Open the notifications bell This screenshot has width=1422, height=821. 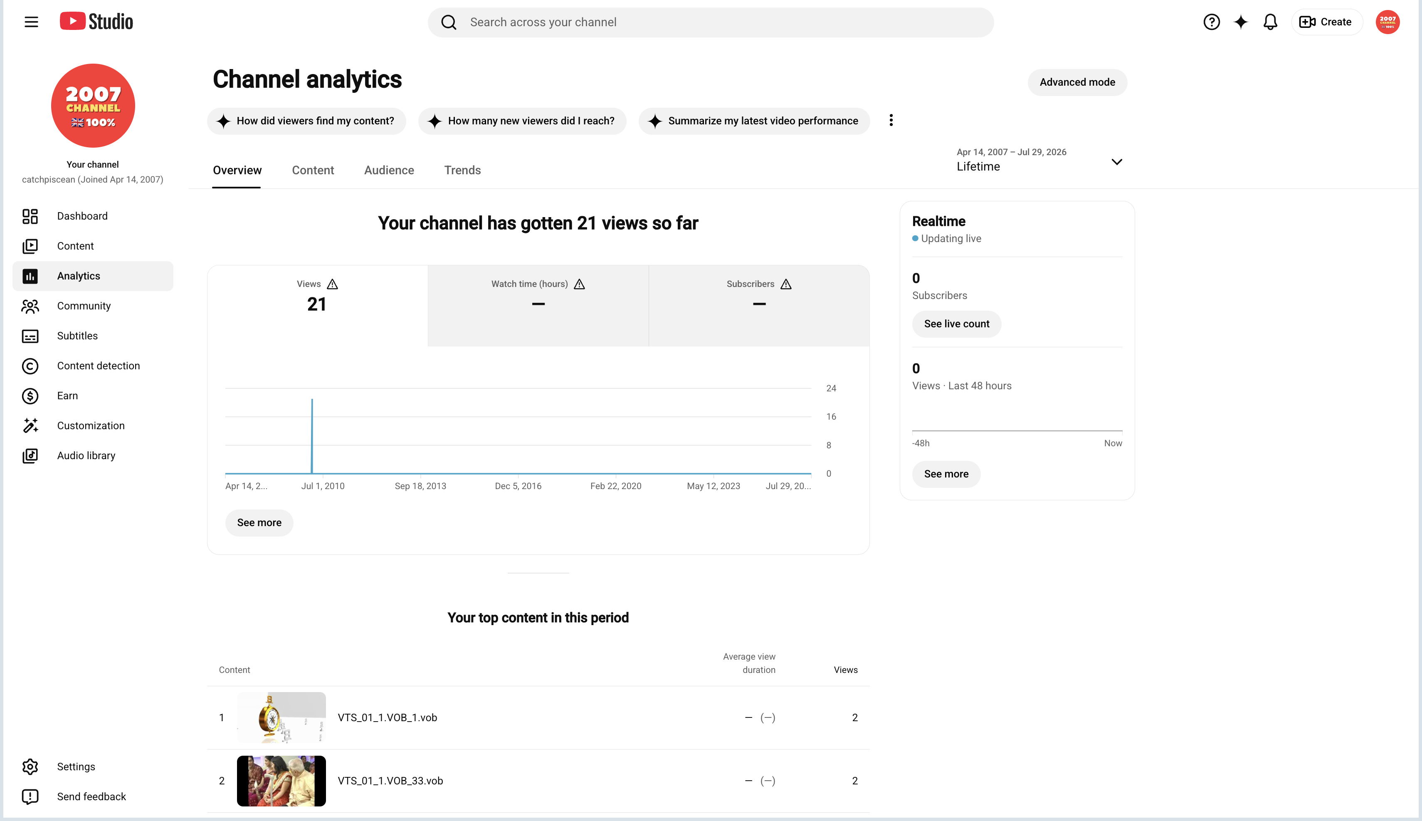(1270, 22)
